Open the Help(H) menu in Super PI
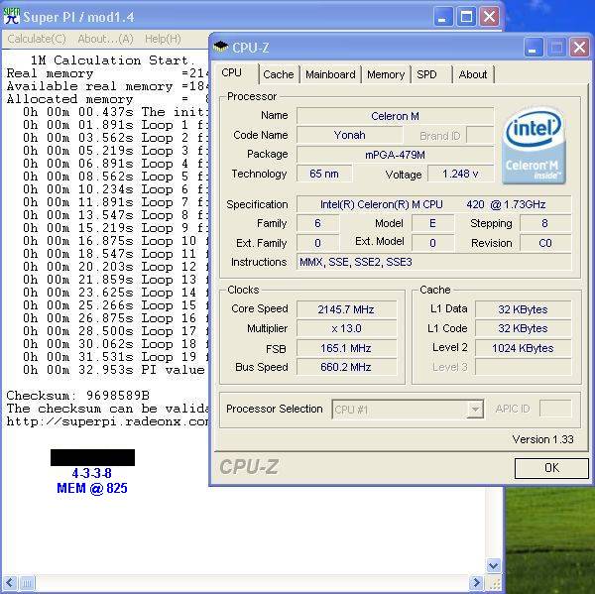 click(163, 39)
